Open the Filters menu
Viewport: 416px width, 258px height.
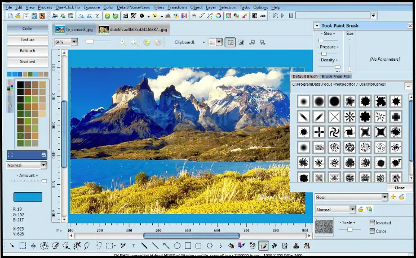pos(158,7)
